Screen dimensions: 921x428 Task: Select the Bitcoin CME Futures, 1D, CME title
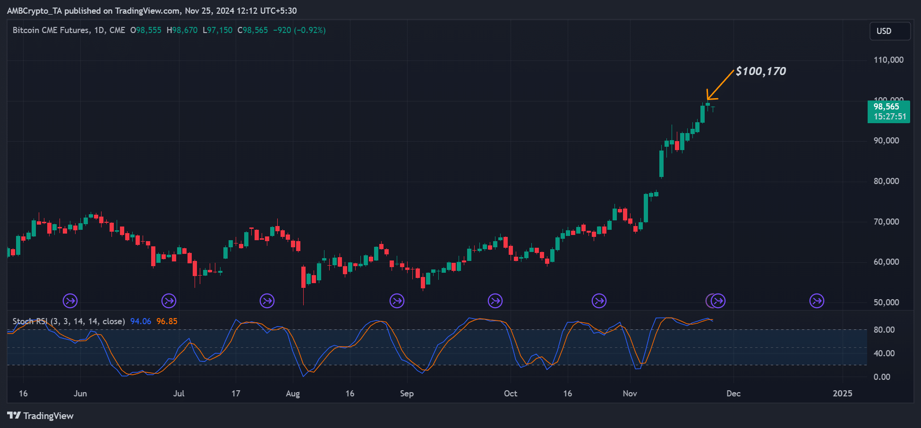(x=69, y=30)
